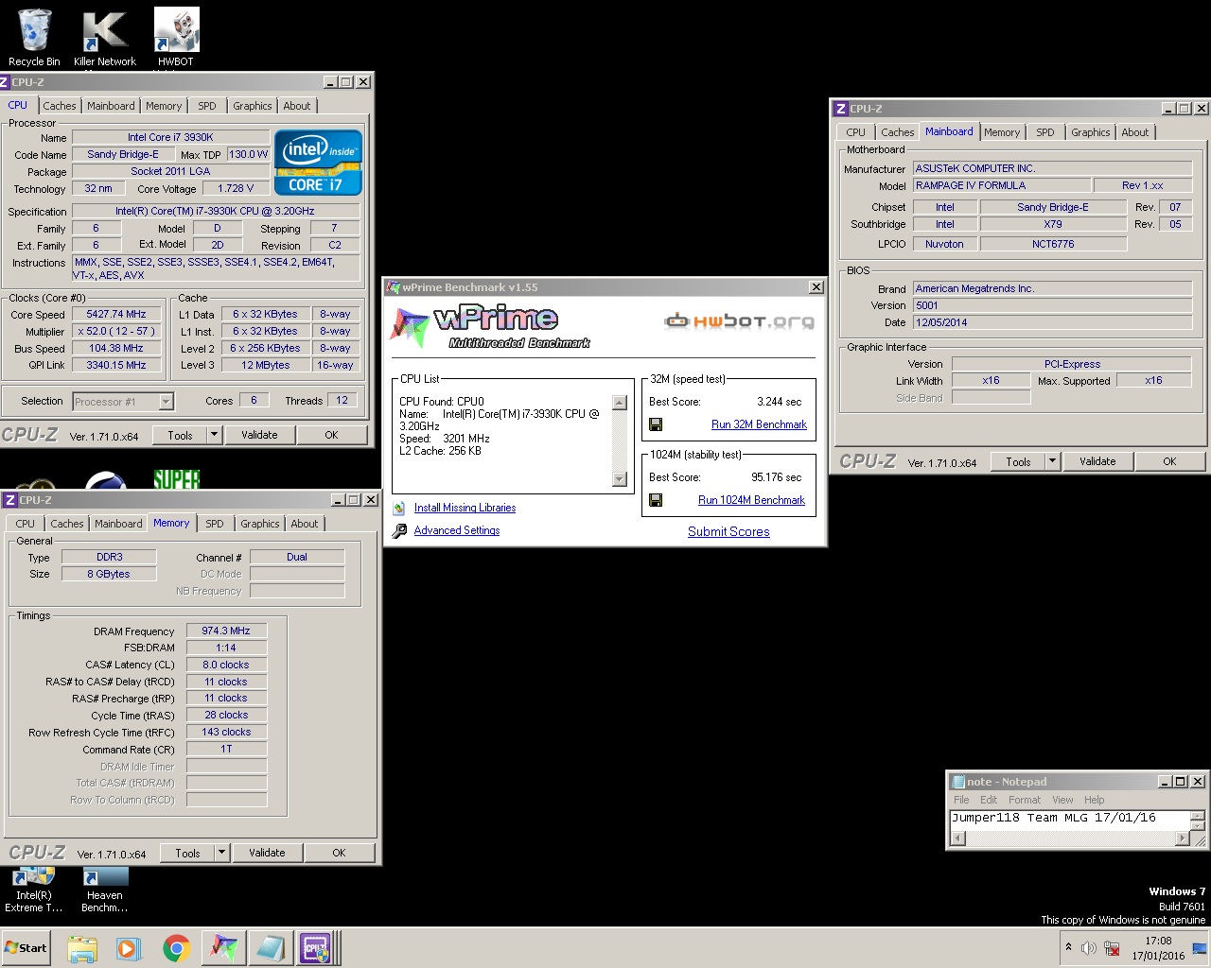Open the Help menu in Notepad
This screenshot has width=1211, height=968.
click(x=1095, y=800)
